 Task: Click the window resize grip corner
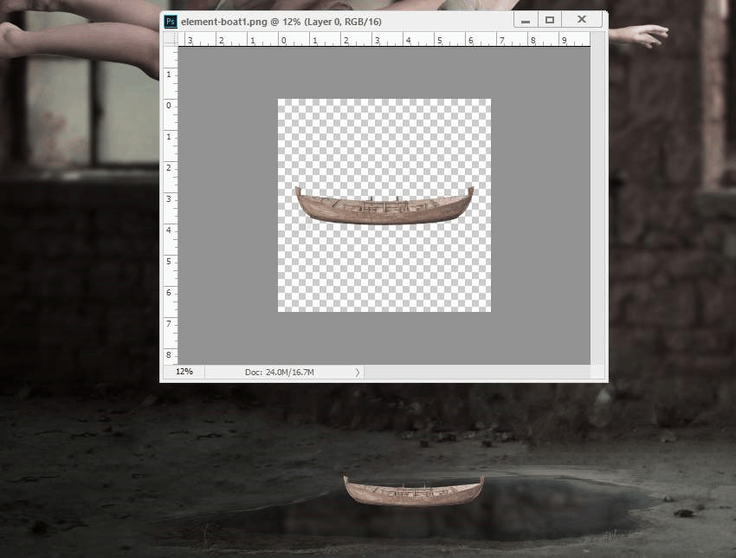point(597,372)
